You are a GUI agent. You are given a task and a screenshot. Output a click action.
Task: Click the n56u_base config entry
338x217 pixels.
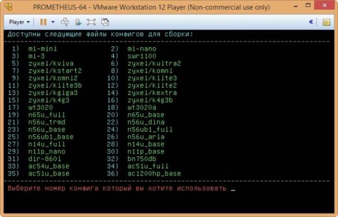(x=47, y=129)
